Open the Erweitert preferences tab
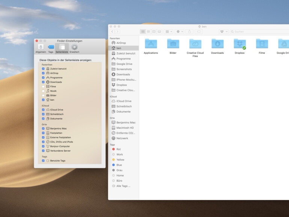This screenshot has width=289, height=217. (74, 48)
